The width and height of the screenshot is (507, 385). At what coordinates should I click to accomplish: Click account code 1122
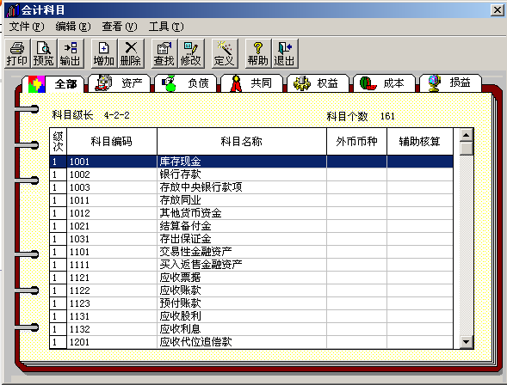click(x=79, y=290)
